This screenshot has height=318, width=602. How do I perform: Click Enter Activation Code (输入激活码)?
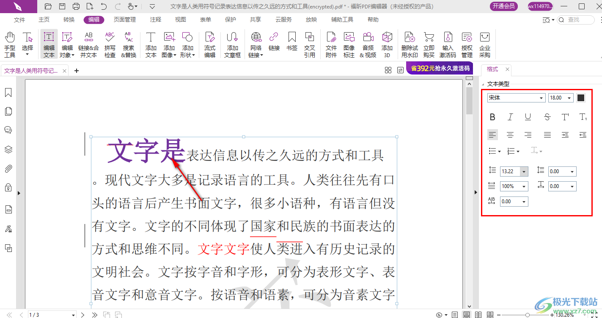[x=448, y=44]
